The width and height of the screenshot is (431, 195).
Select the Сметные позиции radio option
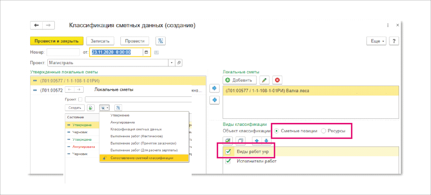(277, 131)
